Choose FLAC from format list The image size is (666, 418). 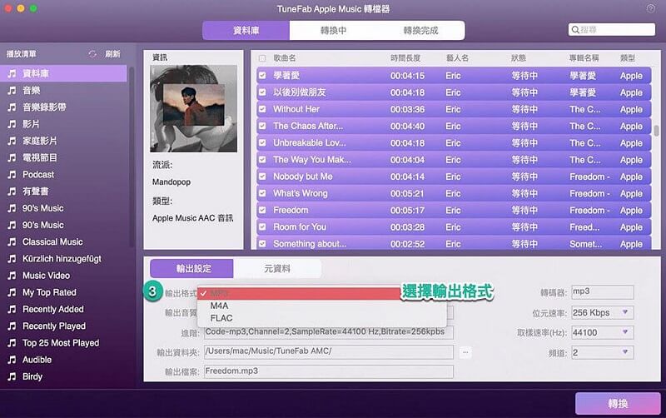(321, 318)
